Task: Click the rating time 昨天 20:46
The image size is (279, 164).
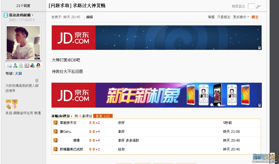Action: pos(231,149)
